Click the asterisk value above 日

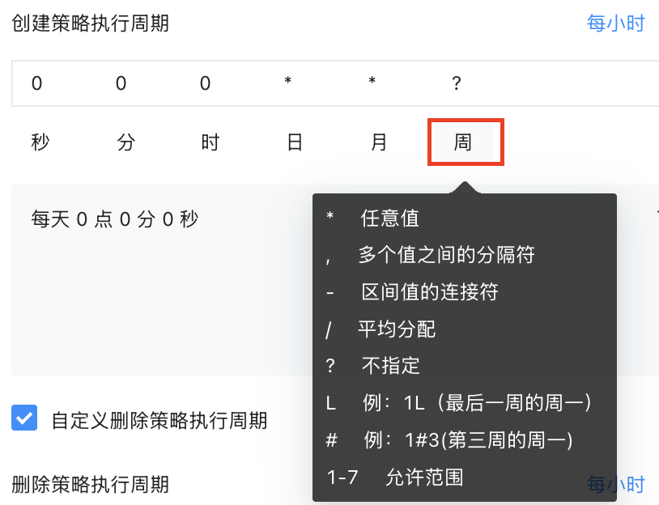(288, 83)
